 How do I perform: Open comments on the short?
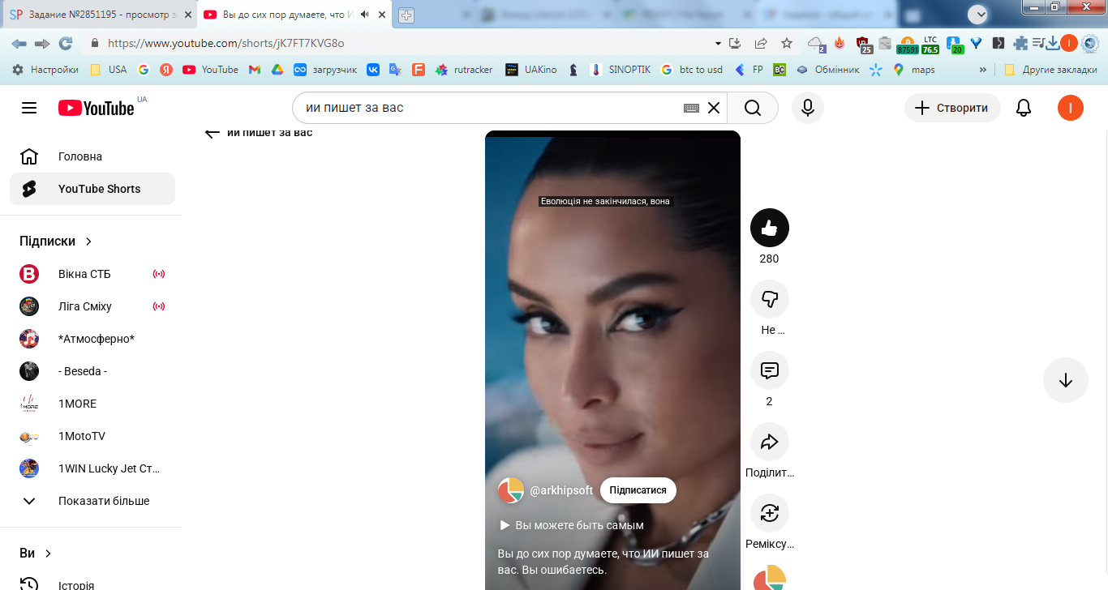(x=769, y=370)
